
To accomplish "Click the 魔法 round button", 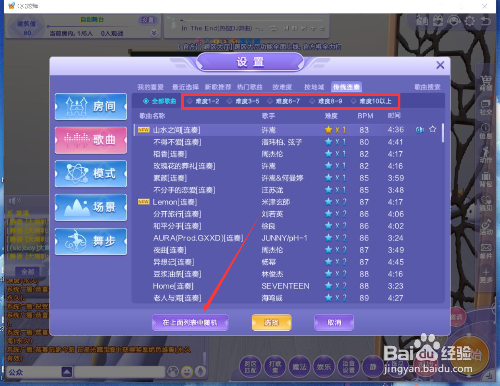I will tap(300, 367).
